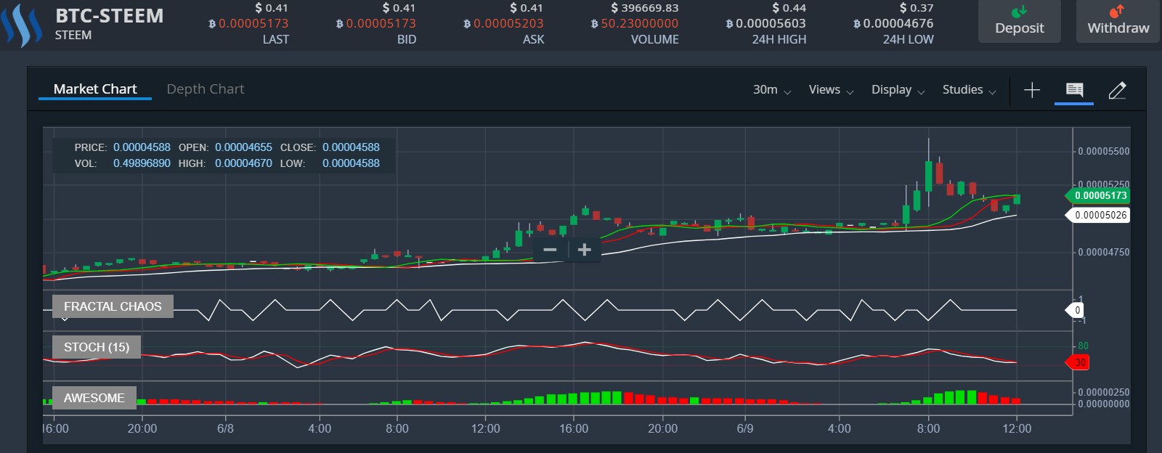Click the VOLUME value 50.23000000
The width and height of the screenshot is (1162, 453).
[635, 23]
